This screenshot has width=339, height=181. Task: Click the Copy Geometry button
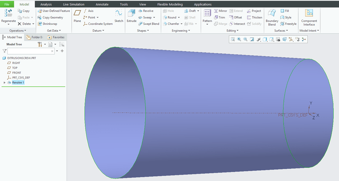tap(50, 17)
